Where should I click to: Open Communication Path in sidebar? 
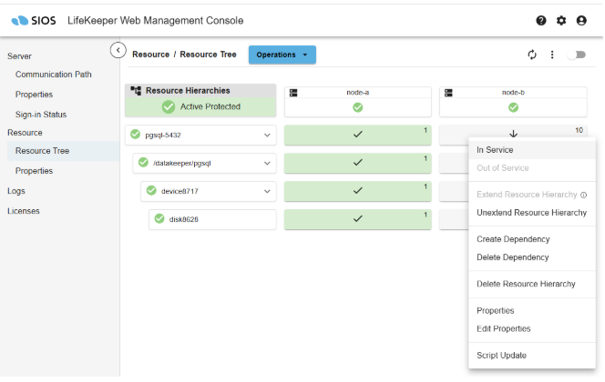point(54,75)
